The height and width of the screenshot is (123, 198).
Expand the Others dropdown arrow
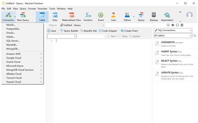point(134,17)
